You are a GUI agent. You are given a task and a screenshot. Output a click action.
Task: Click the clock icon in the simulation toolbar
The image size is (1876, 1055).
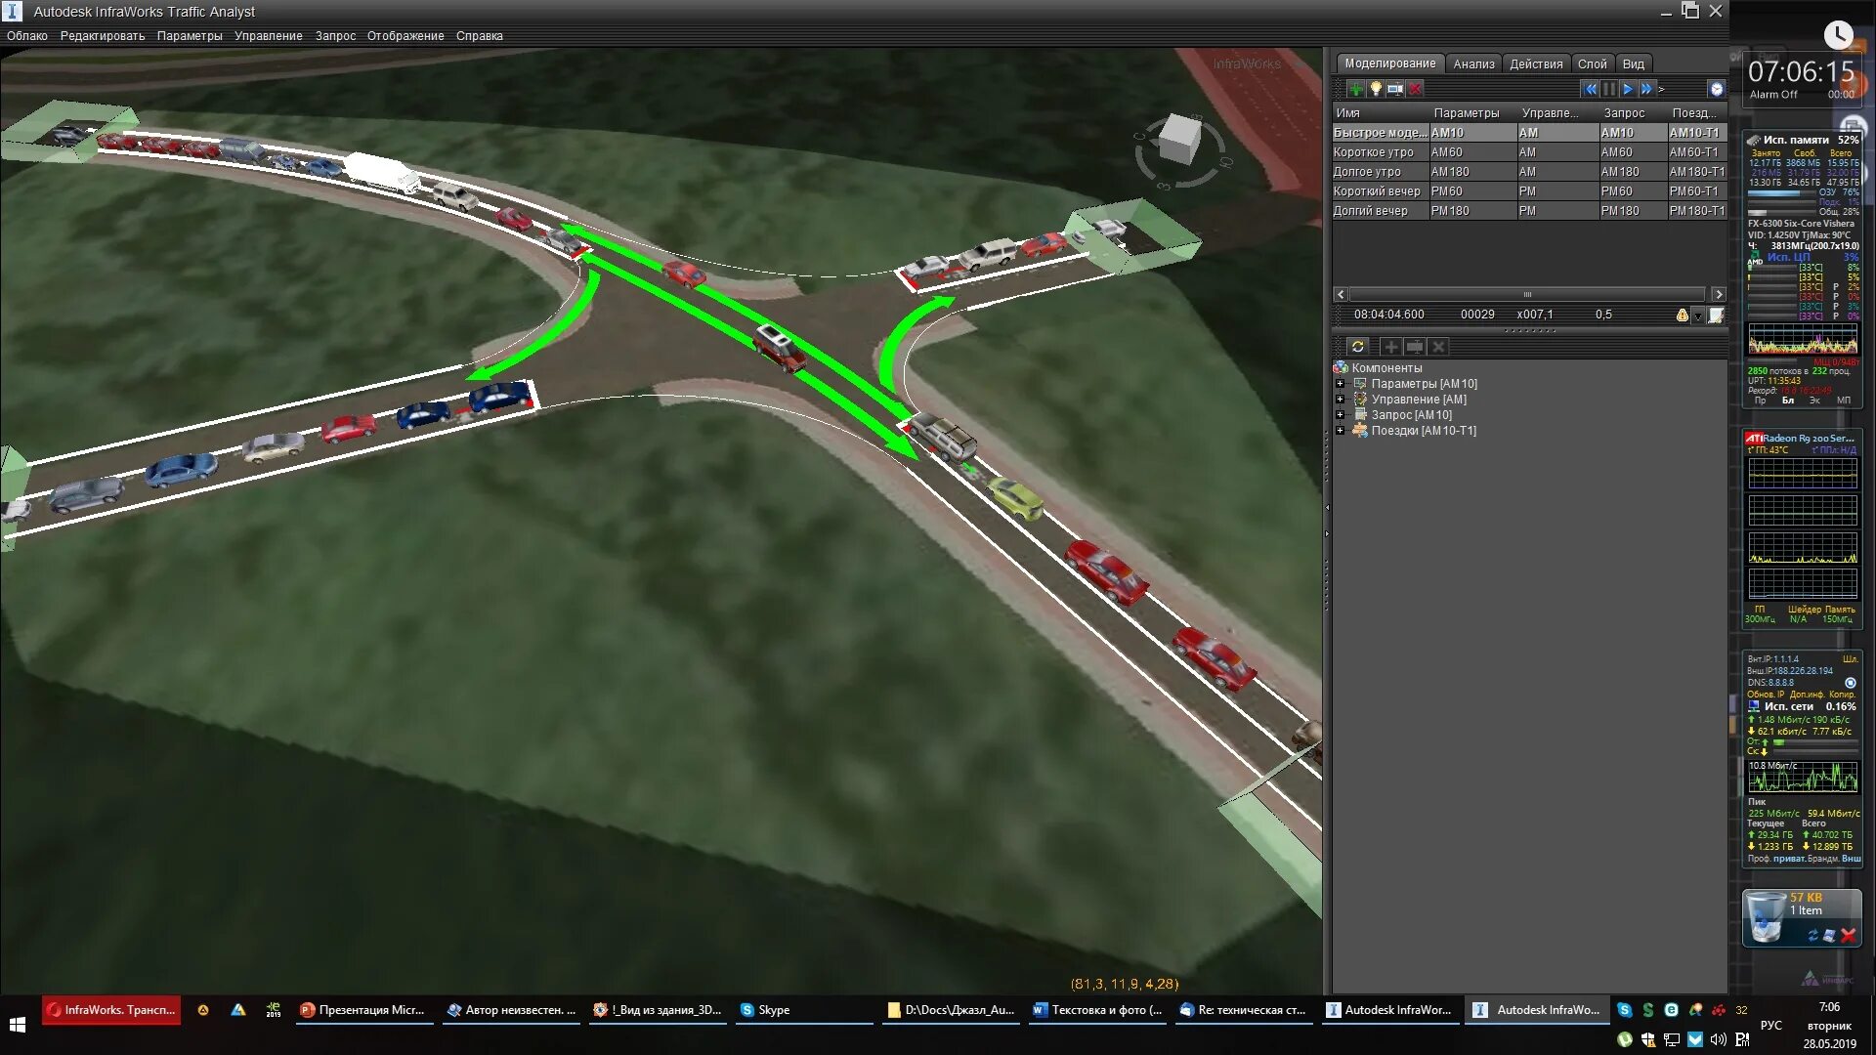(1717, 89)
